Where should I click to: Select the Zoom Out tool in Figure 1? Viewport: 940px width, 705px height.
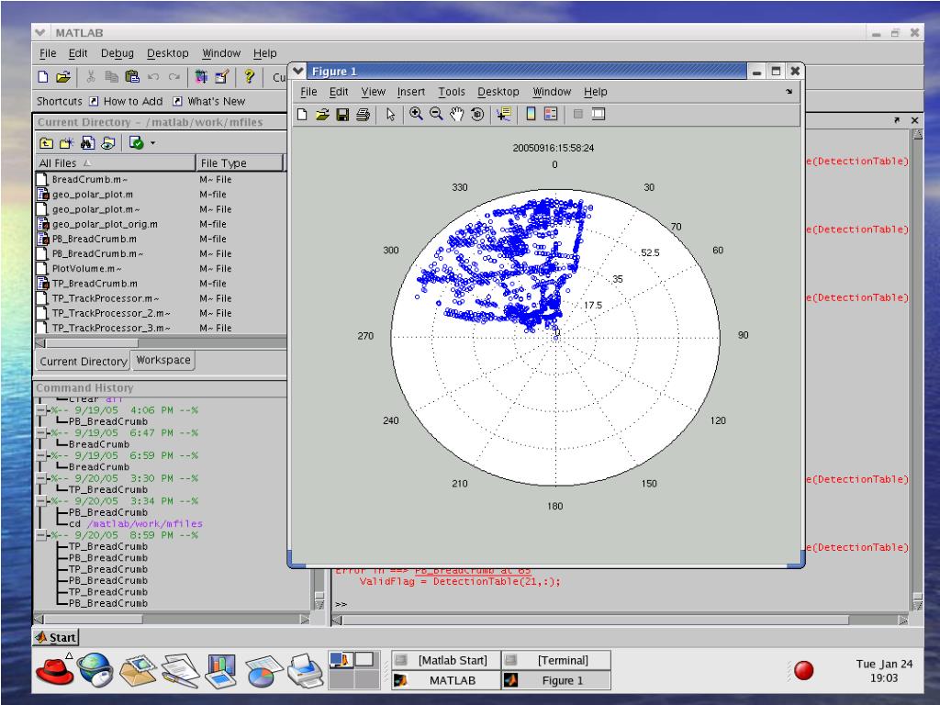click(436, 114)
